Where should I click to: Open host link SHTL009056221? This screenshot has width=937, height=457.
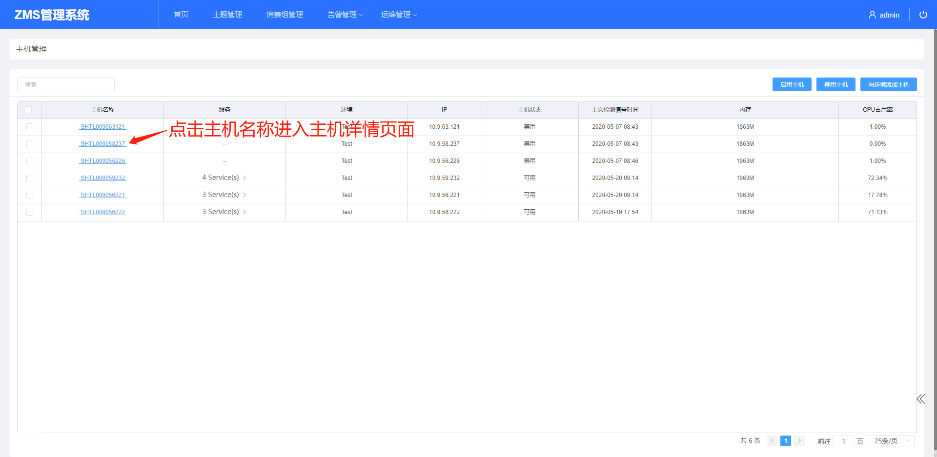(x=103, y=195)
